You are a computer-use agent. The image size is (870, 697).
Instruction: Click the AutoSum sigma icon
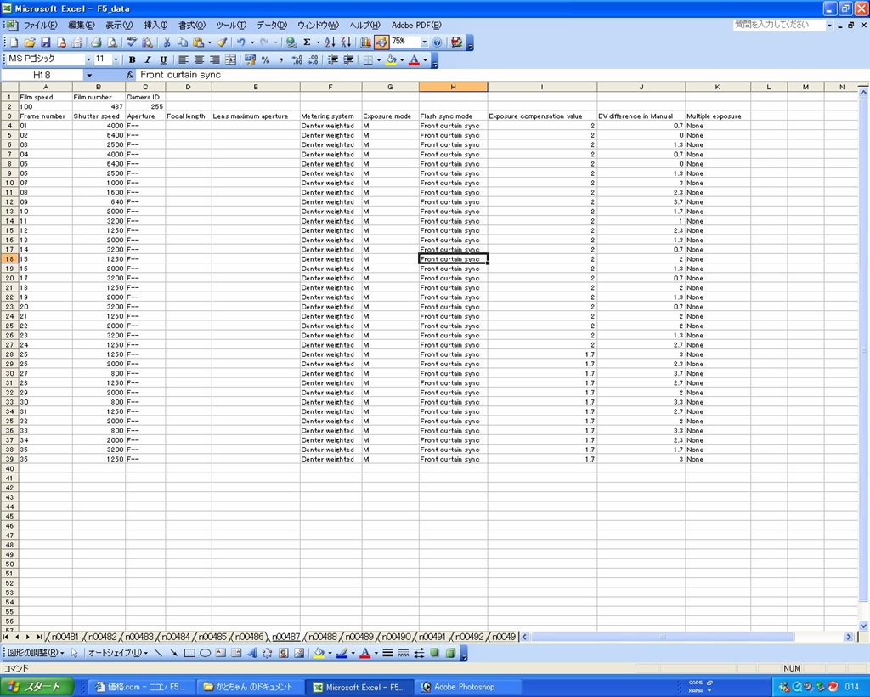pos(307,42)
